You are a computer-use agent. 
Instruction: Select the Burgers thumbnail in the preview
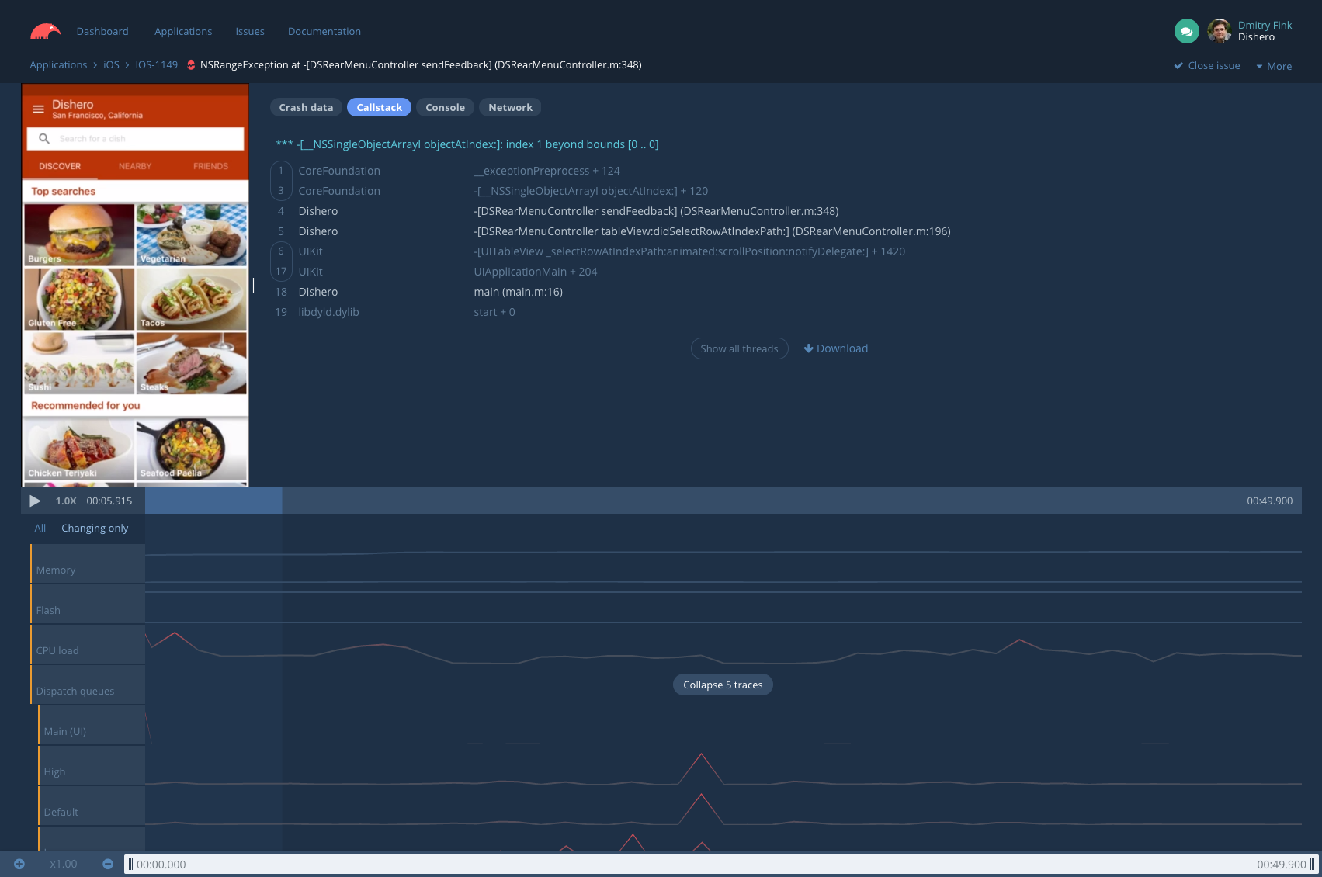78,234
